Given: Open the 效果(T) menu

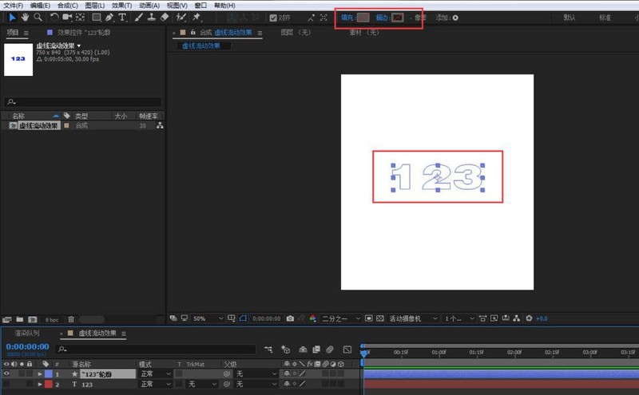Looking at the screenshot, I should tap(121, 6).
